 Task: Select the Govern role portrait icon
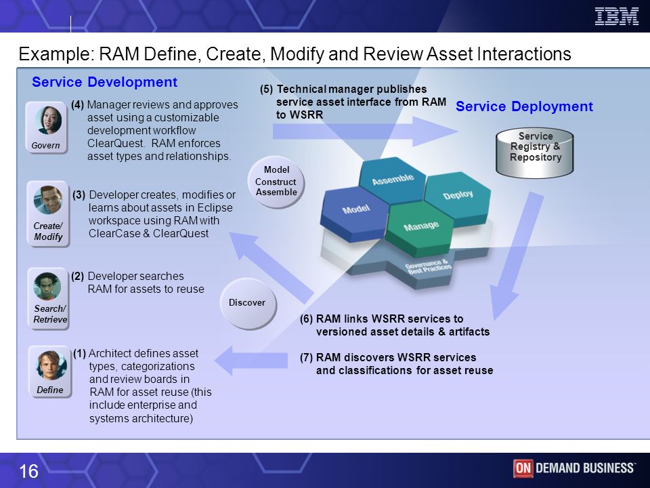(47, 128)
